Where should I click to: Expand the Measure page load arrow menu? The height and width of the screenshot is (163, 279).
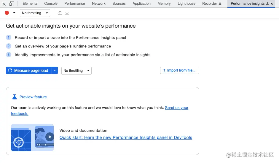[55, 70]
